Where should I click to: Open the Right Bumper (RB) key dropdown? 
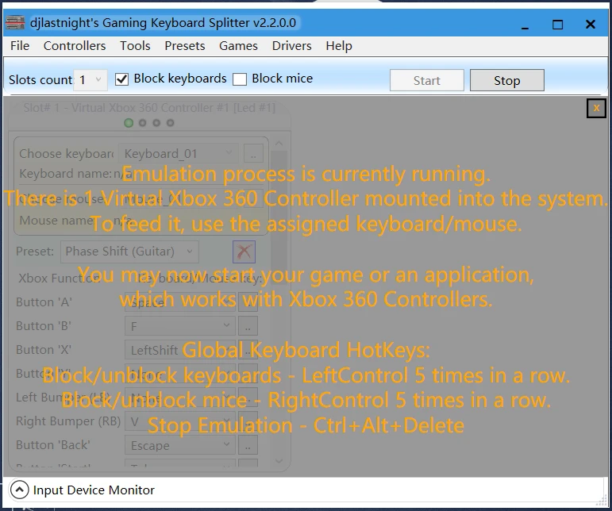point(180,421)
